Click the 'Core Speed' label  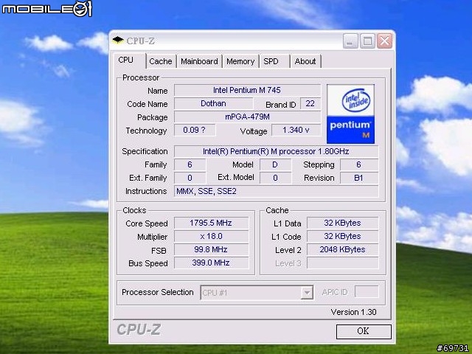click(147, 223)
